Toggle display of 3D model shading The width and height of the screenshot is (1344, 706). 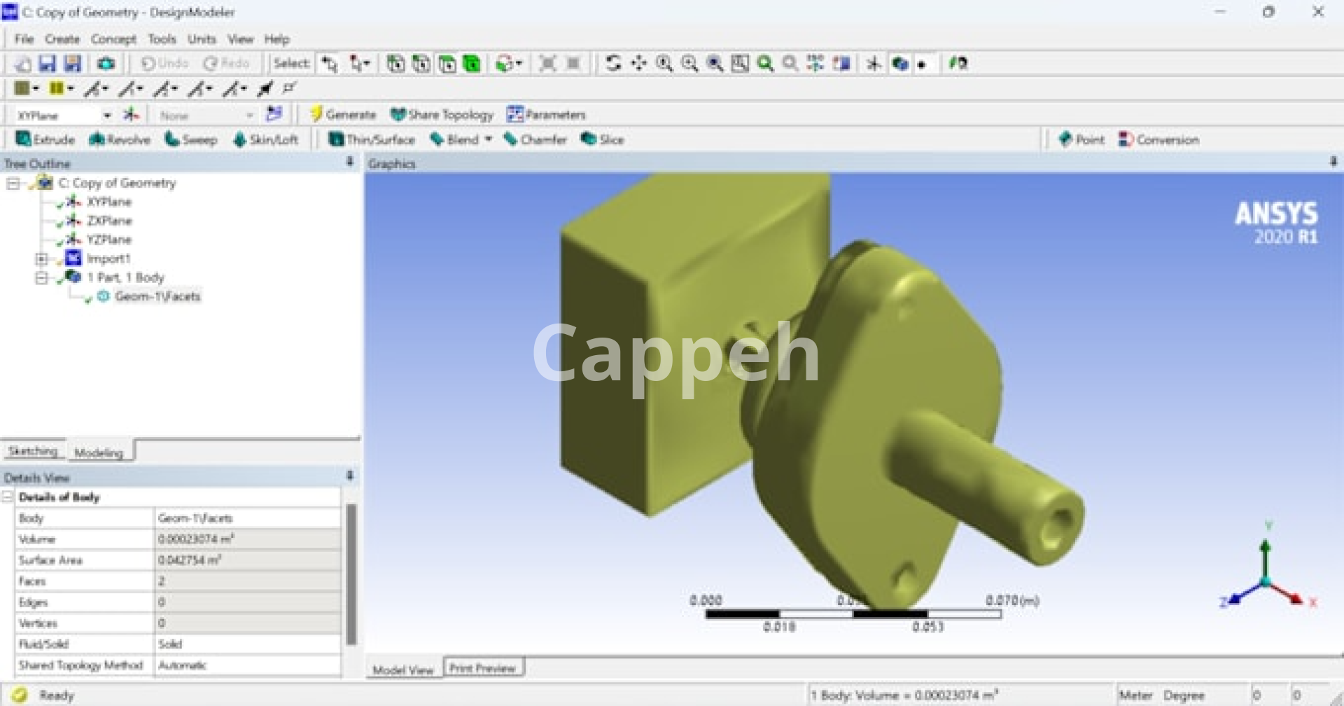click(x=899, y=64)
